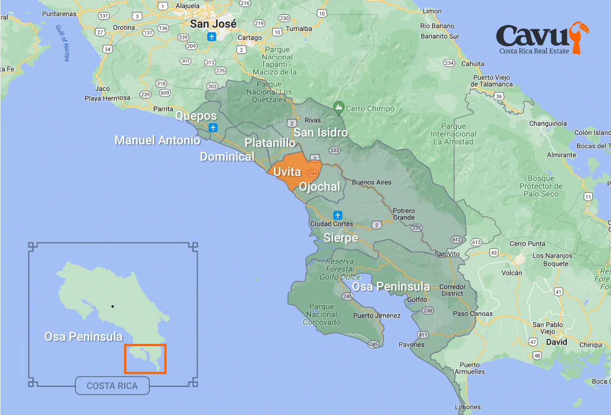This screenshot has width=611, height=415.
Task: Click the Route 245 shield near Corcovado
Action: 347,296
